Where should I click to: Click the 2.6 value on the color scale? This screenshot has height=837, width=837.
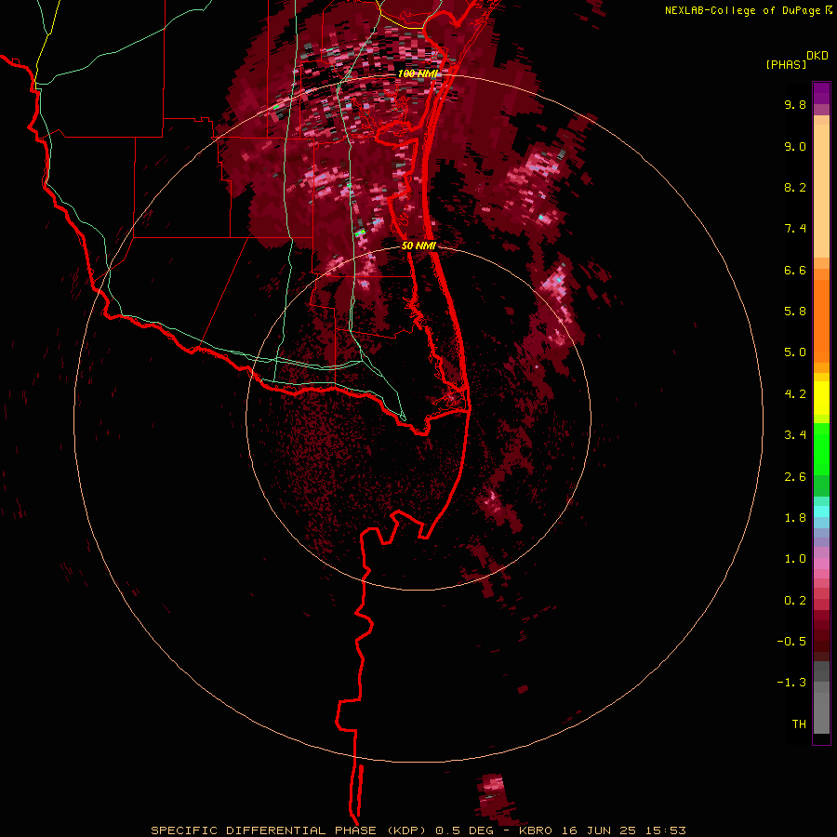[x=795, y=477]
